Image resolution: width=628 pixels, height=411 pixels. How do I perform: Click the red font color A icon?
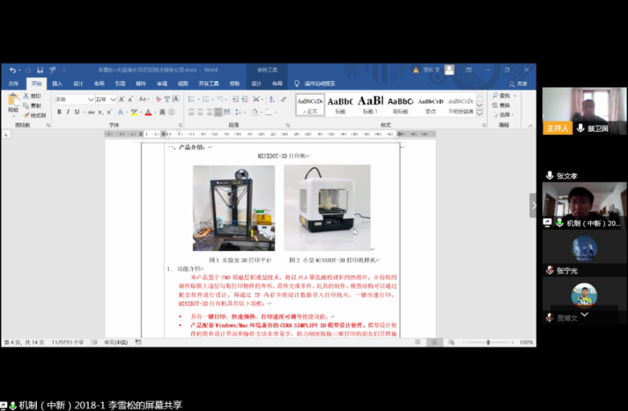click(148, 112)
